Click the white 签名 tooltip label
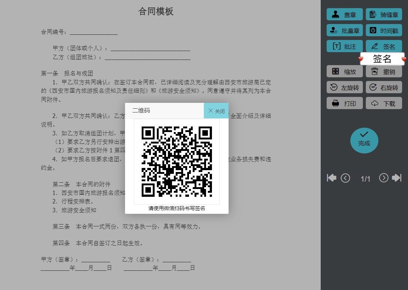Viewport: 408px width, 290px height. pyautogui.click(x=382, y=59)
